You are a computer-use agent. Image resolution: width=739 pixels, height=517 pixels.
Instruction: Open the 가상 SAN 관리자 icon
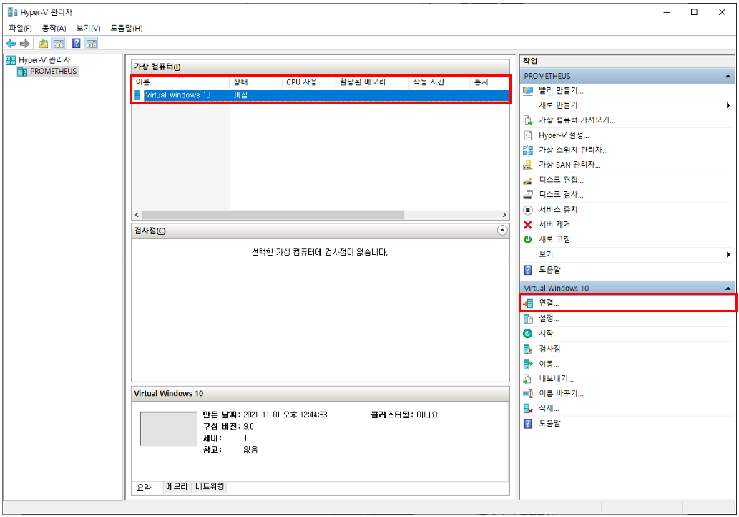pyautogui.click(x=528, y=165)
